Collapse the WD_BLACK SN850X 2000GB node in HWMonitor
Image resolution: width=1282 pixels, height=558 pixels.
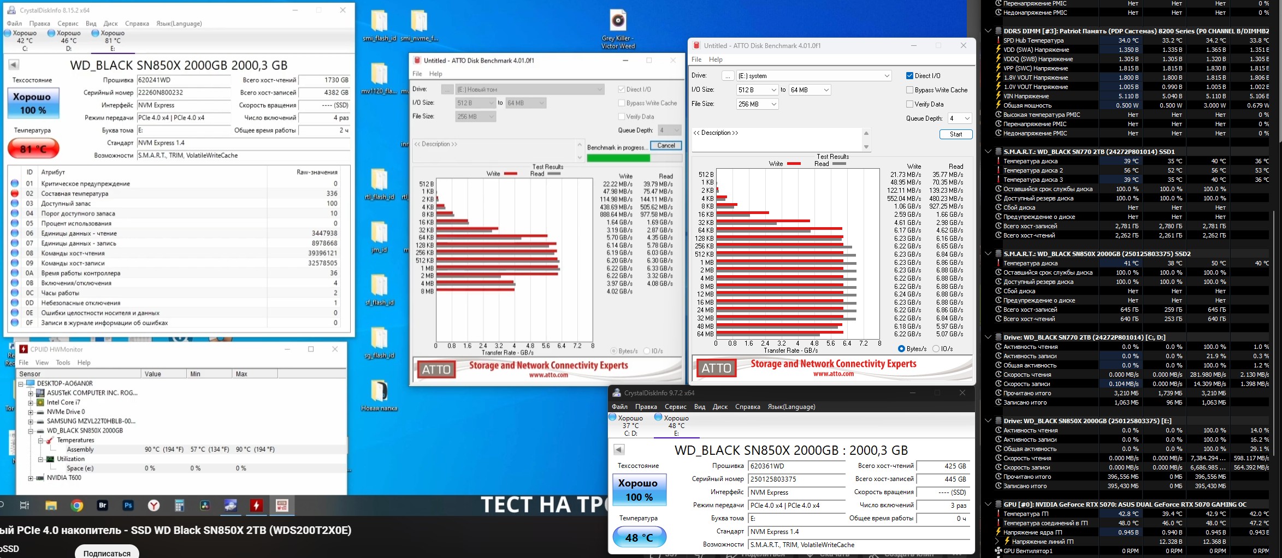point(31,431)
